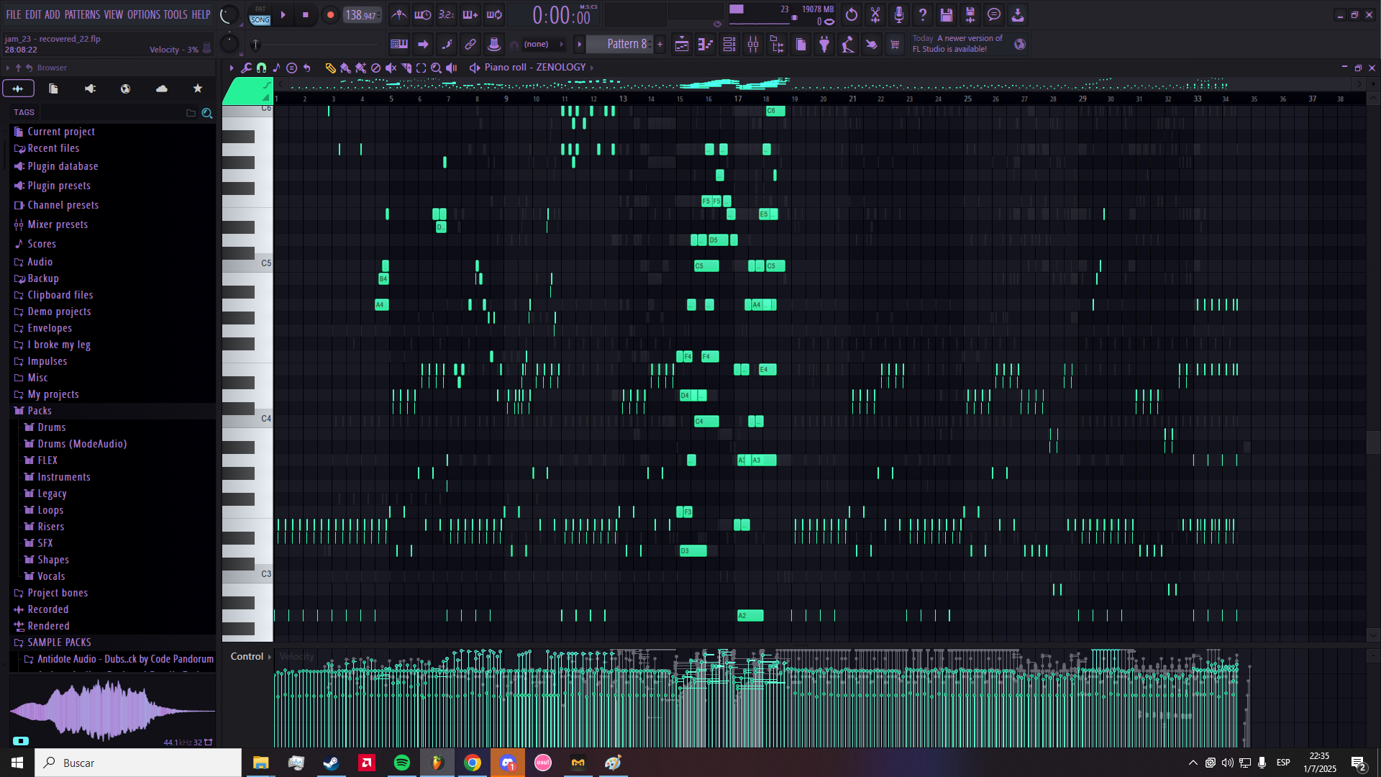The image size is (1381, 777).
Task: Click the scissors audio editor icon
Action: 875,14
